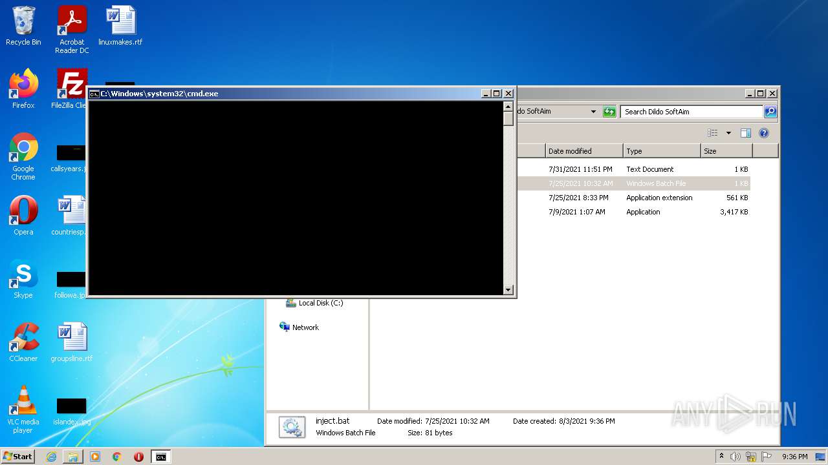Image resolution: width=828 pixels, height=465 pixels.
Task: Click 7/9/2021 1:07 AM date cell
Action: (x=576, y=212)
